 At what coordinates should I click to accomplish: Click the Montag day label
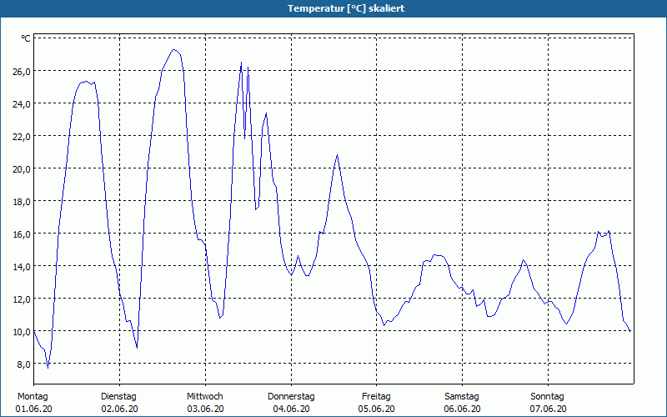pos(33,397)
